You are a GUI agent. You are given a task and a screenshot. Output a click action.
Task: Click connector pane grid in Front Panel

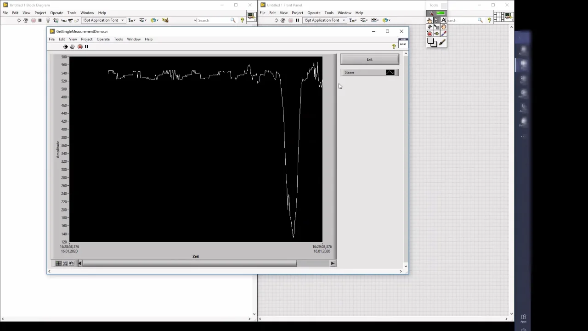[498, 17]
